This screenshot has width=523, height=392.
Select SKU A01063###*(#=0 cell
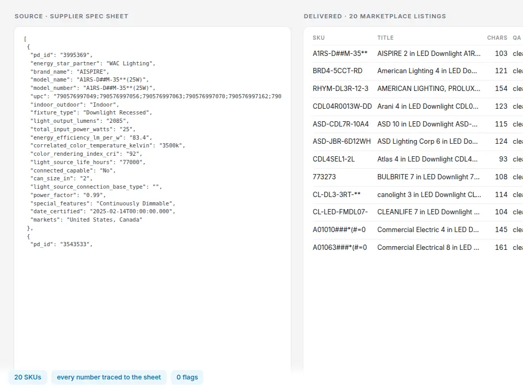(340, 247)
